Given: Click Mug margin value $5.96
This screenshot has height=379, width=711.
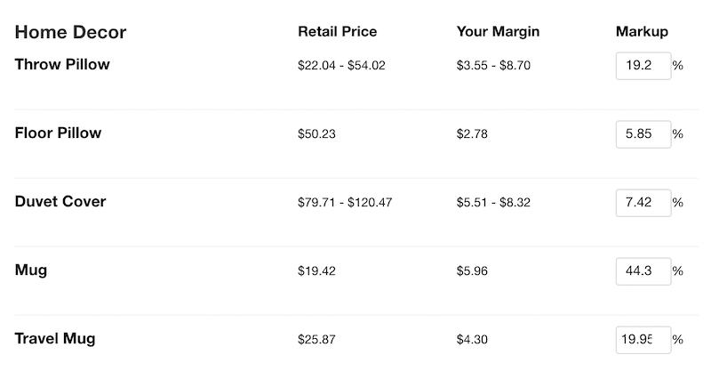Looking at the screenshot, I should click(x=472, y=271).
